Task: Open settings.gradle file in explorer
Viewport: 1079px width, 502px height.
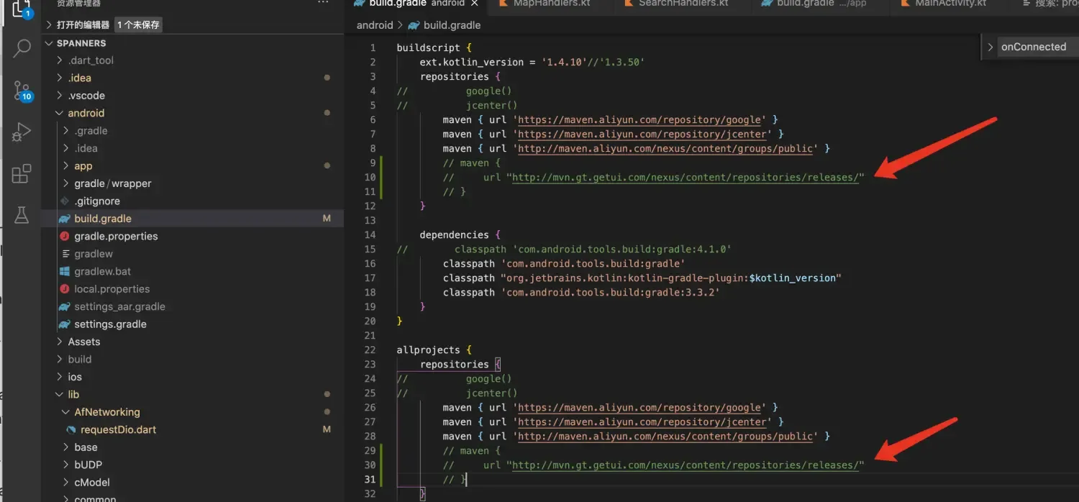Action: (110, 324)
